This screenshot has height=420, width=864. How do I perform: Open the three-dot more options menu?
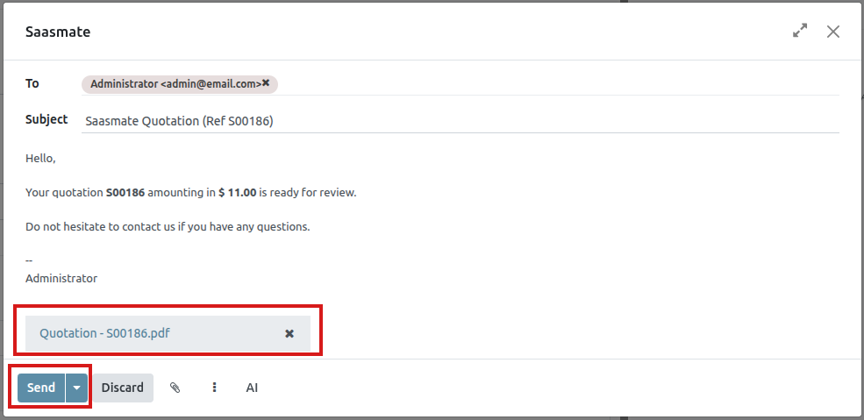coord(215,388)
